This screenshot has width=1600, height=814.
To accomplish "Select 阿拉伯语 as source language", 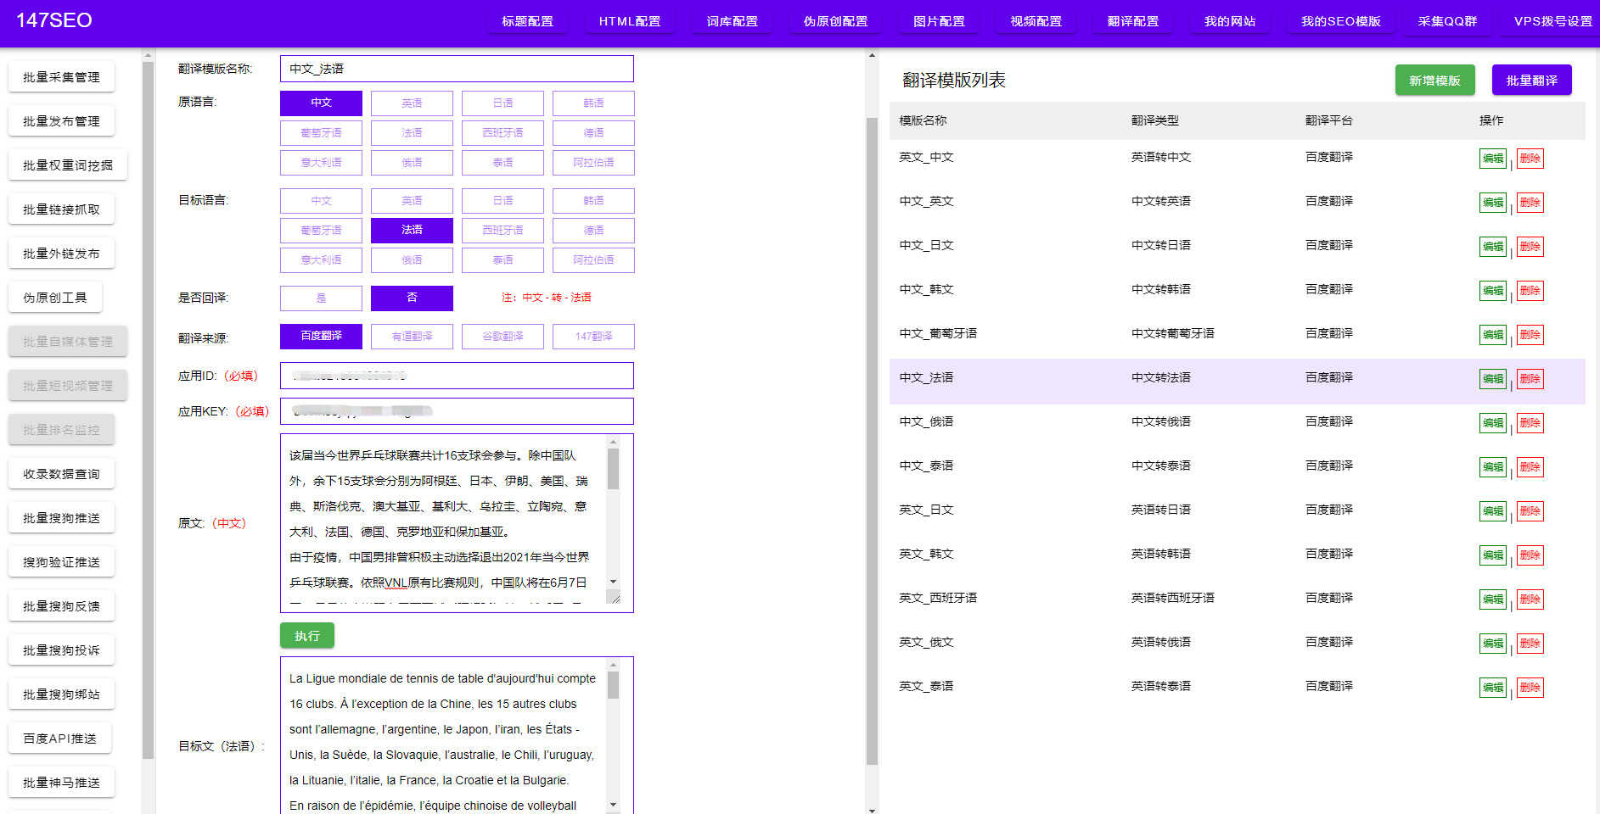I will [593, 163].
